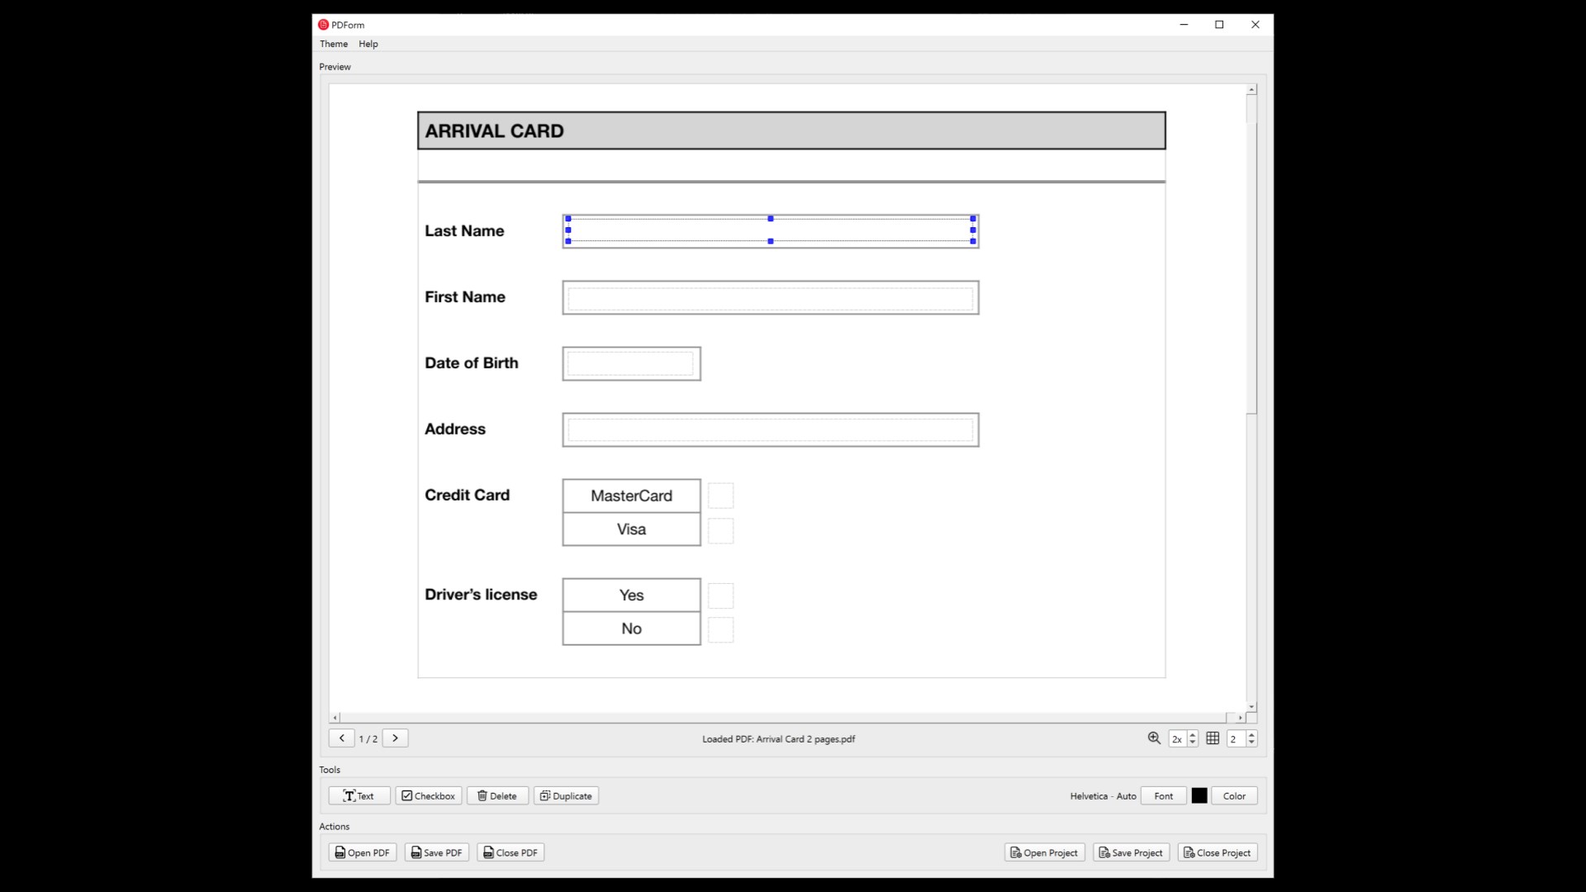Select the Checkbox tool
This screenshot has height=892, width=1586.
(x=428, y=795)
